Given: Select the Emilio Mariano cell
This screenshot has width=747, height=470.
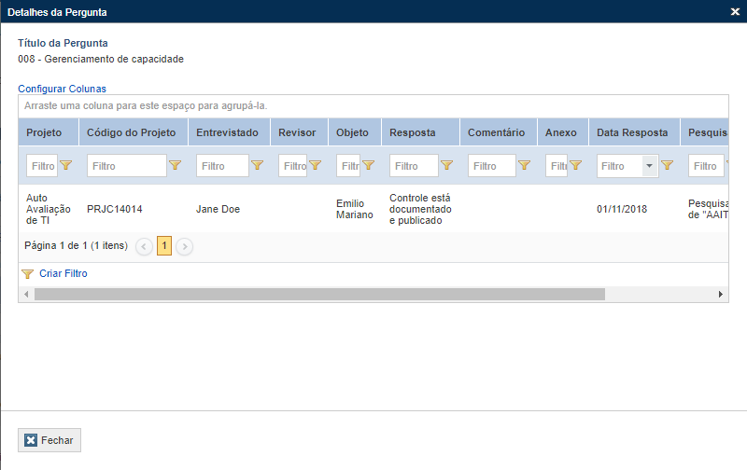Looking at the screenshot, I should [355, 209].
